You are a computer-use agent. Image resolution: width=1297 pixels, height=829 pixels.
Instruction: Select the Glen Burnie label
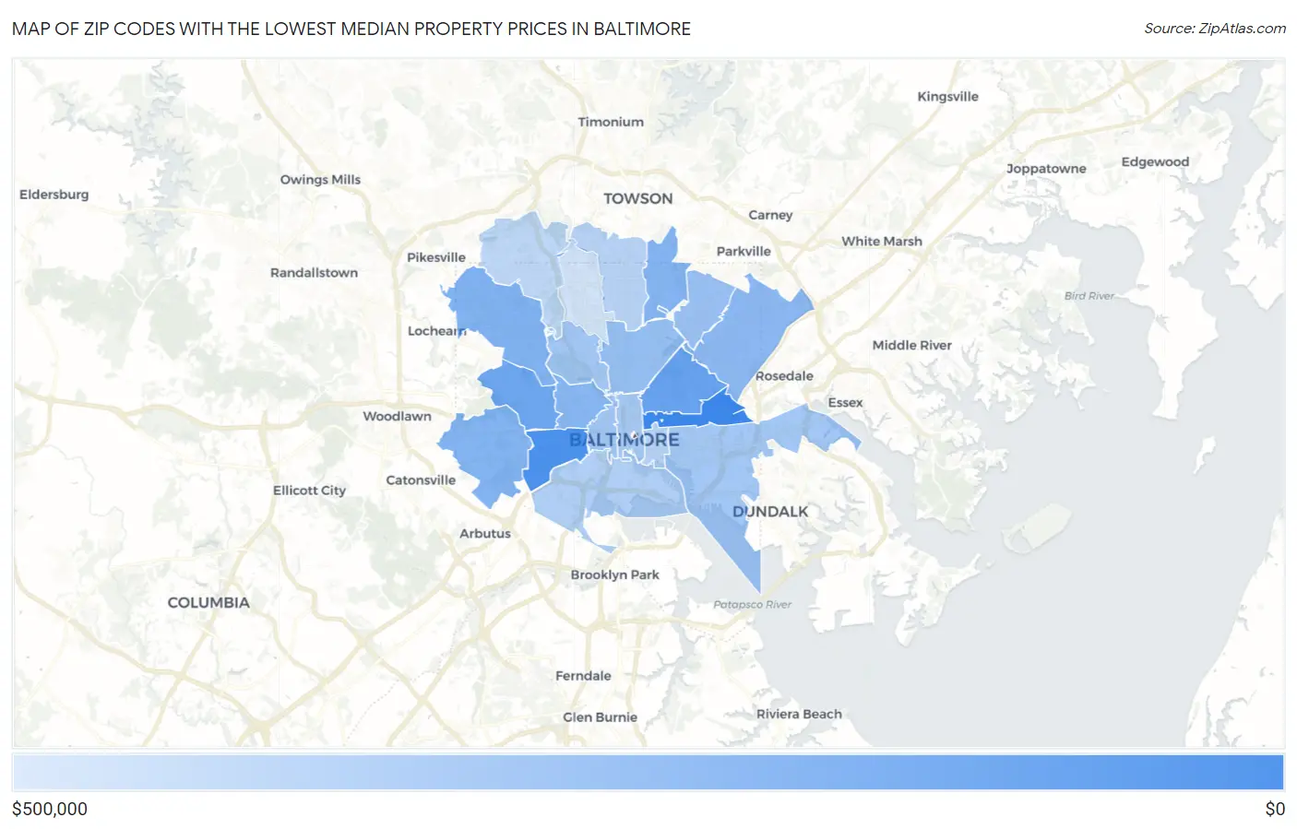[x=600, y=717]
